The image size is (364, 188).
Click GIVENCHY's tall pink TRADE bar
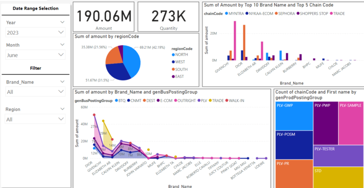[x=235, y=41]
